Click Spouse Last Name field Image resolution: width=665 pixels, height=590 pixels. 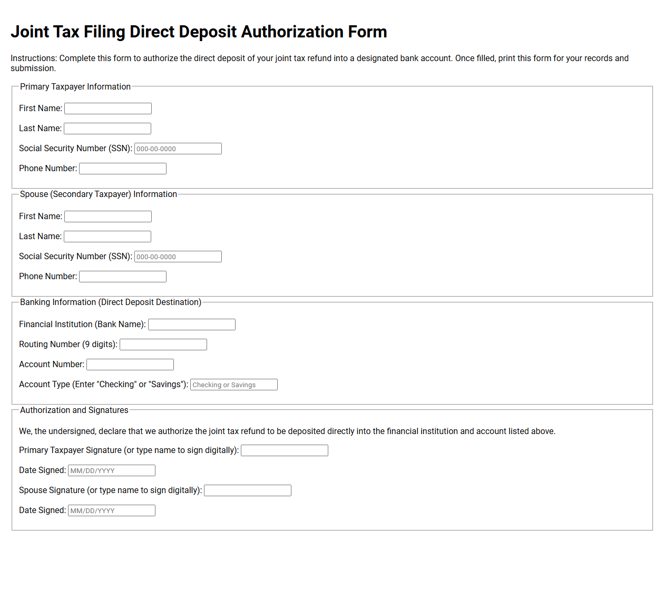107,237
